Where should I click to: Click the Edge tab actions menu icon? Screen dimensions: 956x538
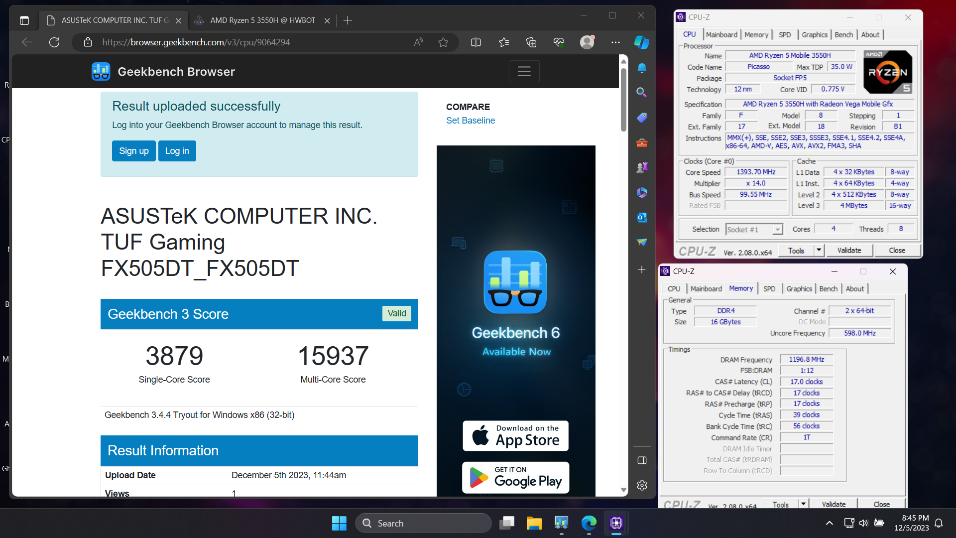coord(24,20)
